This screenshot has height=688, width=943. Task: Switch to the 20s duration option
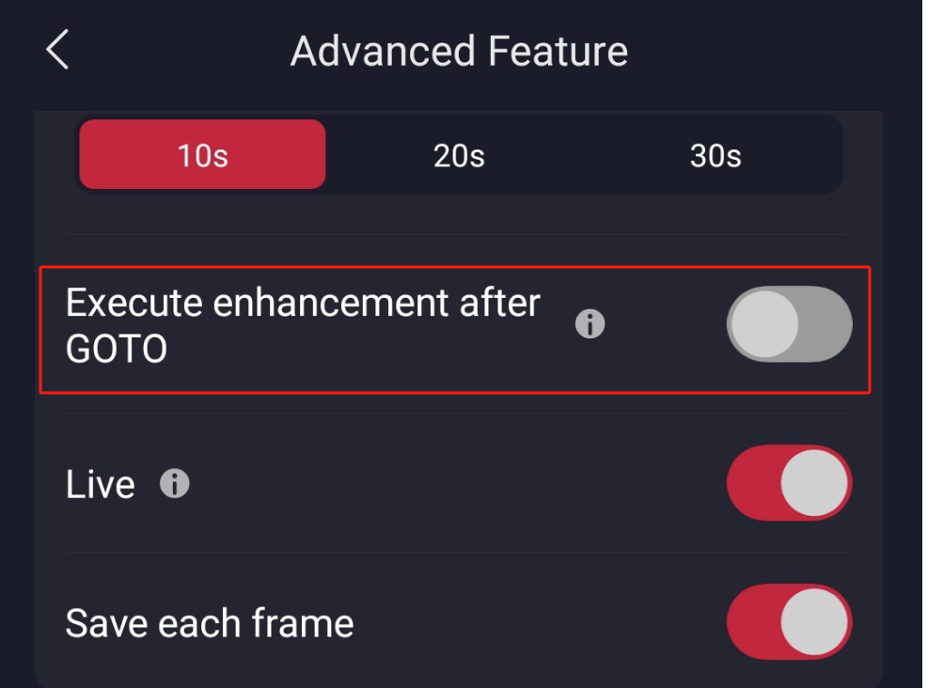click(459, 155)
